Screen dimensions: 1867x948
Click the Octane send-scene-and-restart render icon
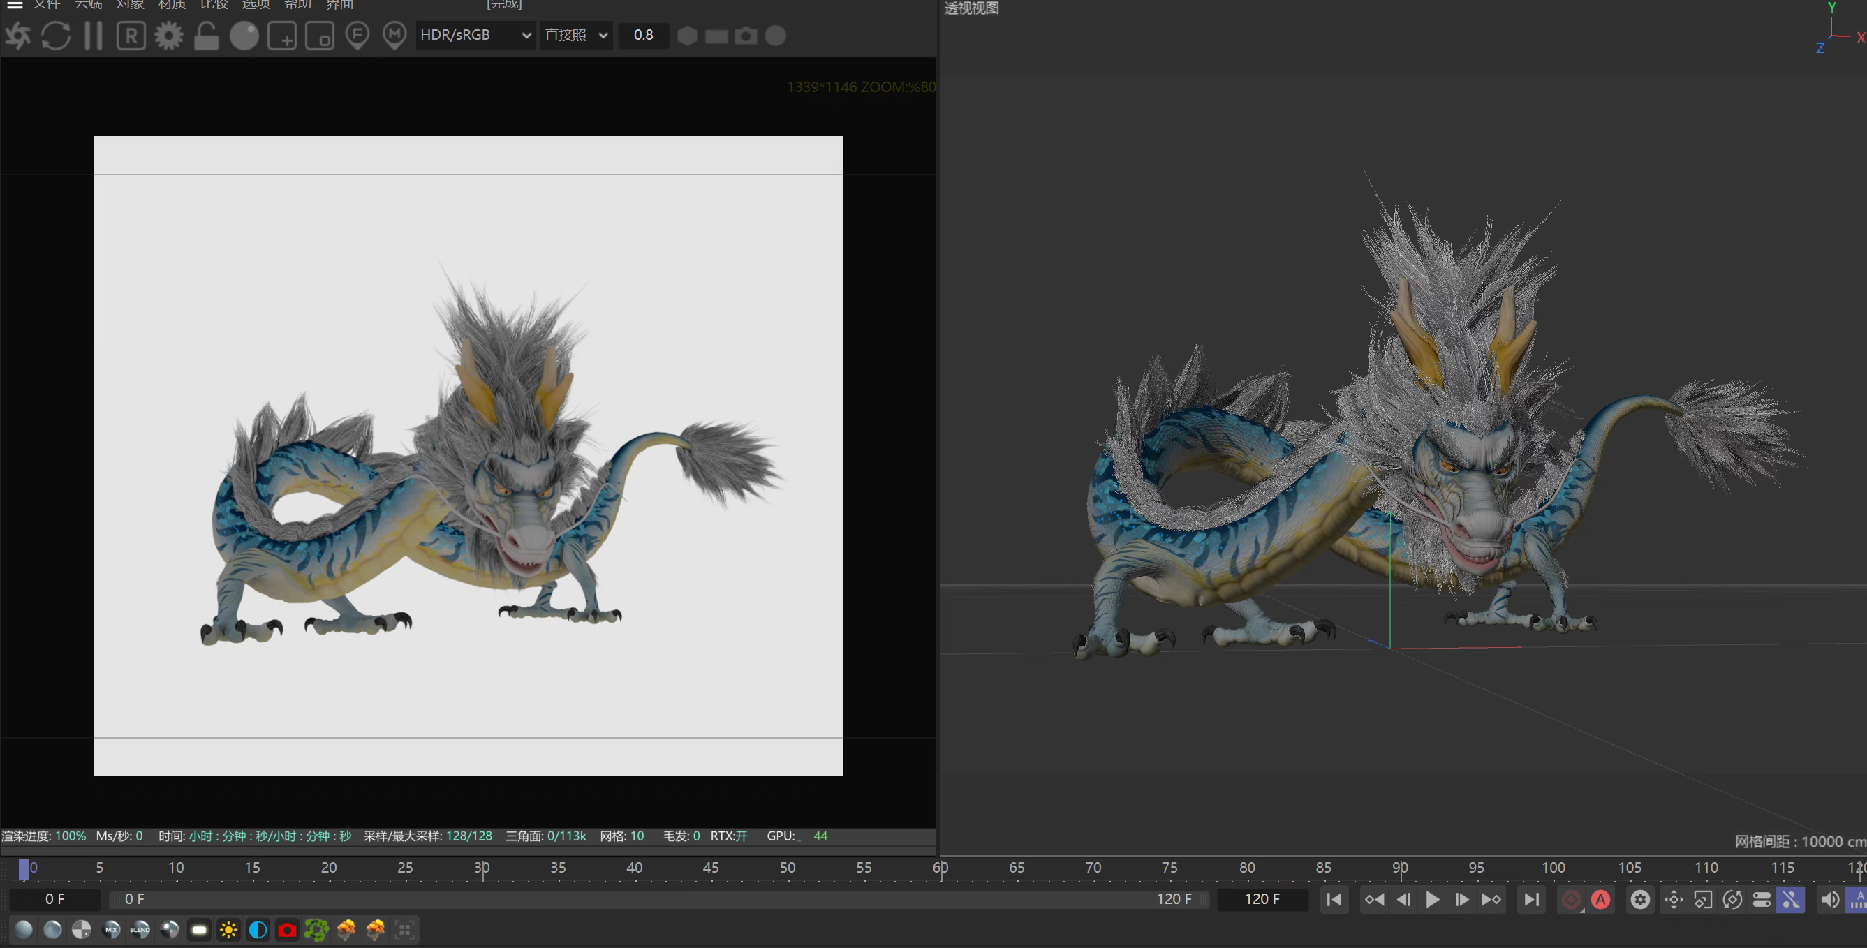pos(18,36)
